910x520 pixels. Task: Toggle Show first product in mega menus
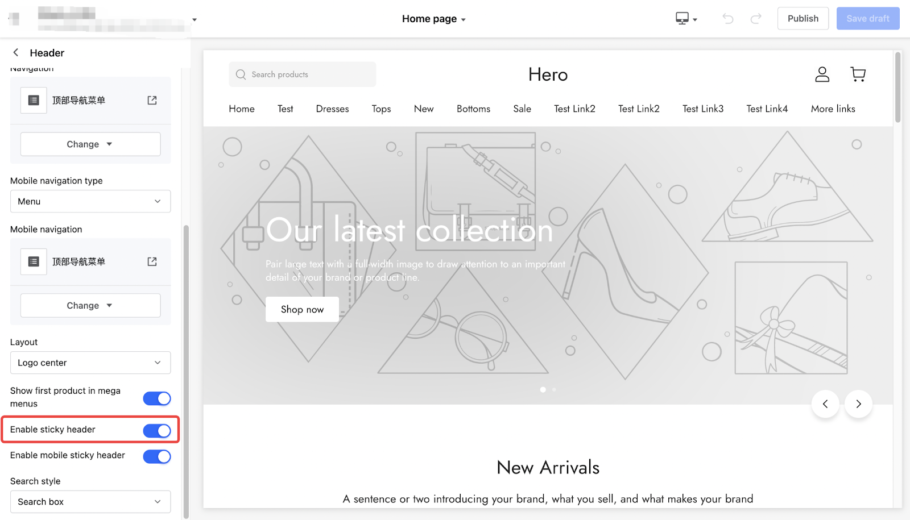click(x=157, y=398)
